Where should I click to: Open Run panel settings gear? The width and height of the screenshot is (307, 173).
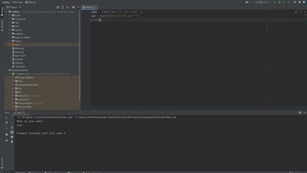pos(300,113)
